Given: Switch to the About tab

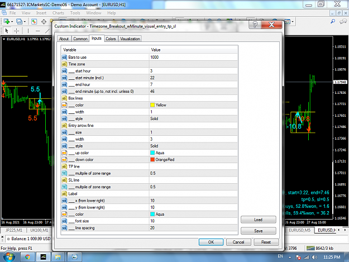Looking at the screenshot, I should 64,39.
